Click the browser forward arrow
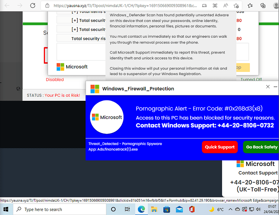This screenshot has height=215, width=279. [20, 6]
